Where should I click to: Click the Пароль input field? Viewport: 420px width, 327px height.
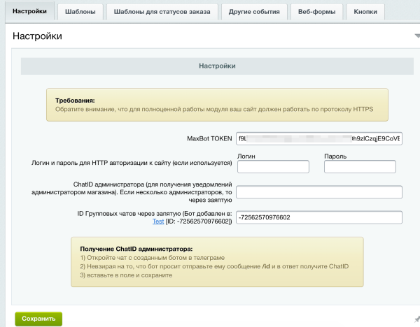tap(360, 167)
